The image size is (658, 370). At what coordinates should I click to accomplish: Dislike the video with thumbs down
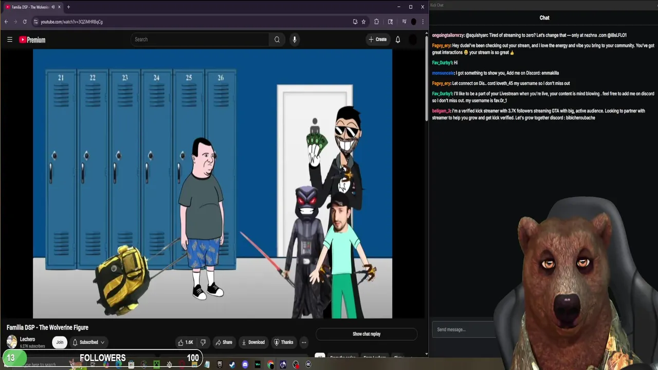[x=203, y=342]
